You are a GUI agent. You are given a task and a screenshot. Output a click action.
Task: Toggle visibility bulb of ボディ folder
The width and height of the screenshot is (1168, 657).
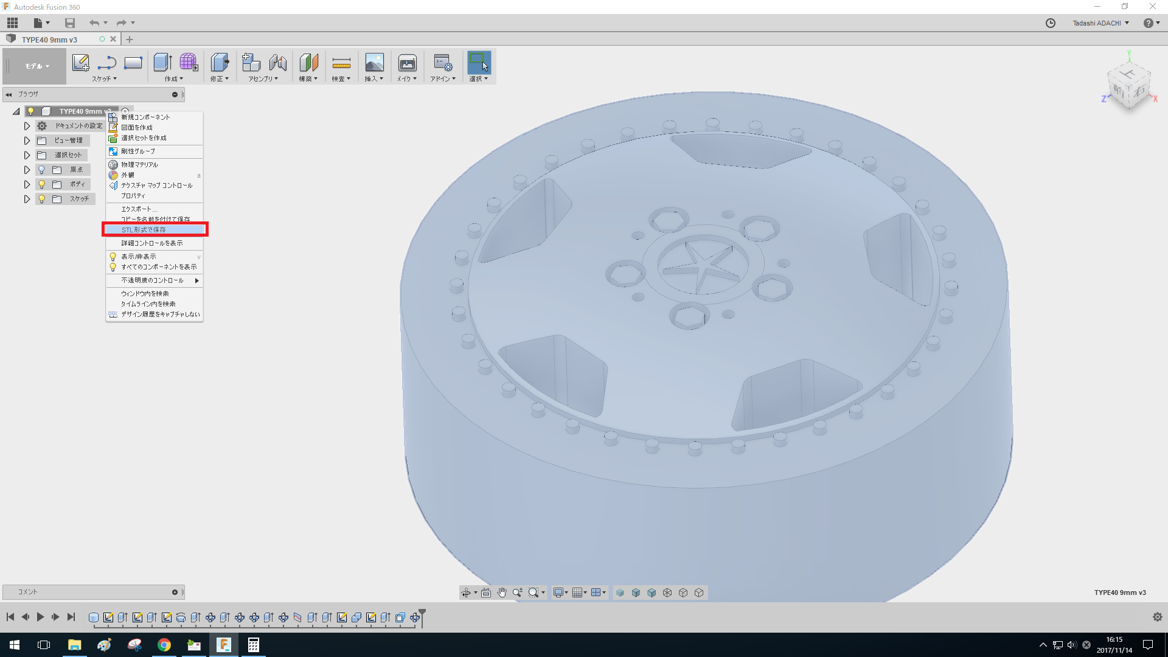click(42, 184)
